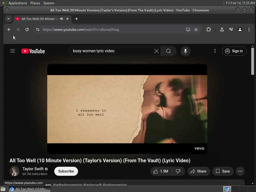Save the video to a playlist
This screenshot has width=256, height=192.
point(223,171)
